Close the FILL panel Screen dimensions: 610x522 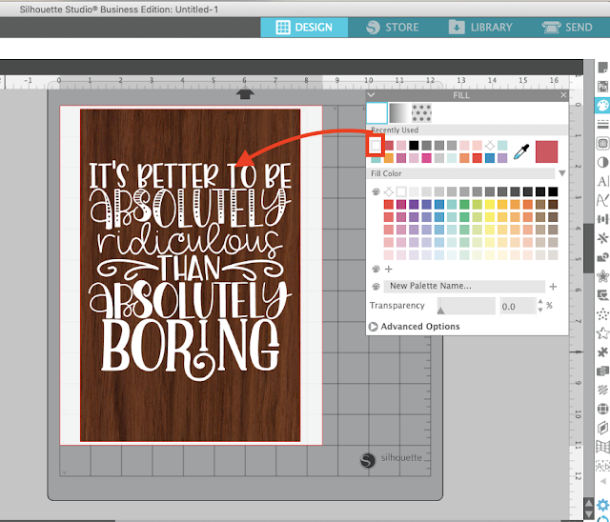coord(563,95)
